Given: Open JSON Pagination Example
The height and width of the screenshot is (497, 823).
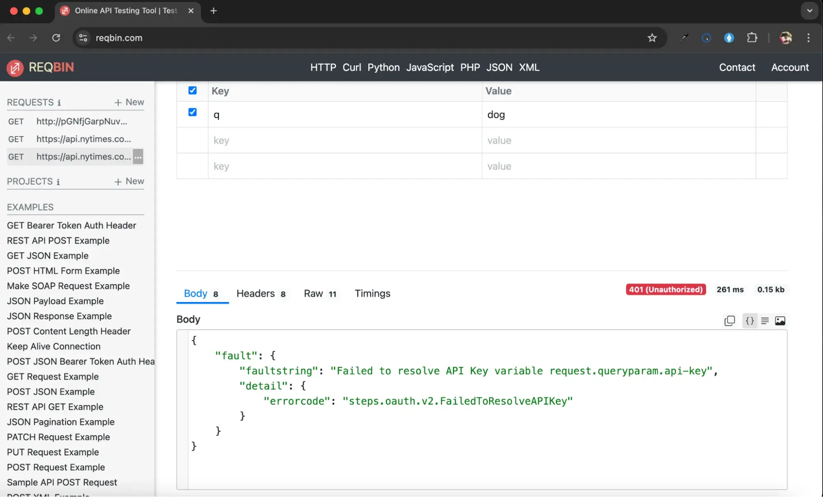Looking at the screenshot, I should (61, 422).
